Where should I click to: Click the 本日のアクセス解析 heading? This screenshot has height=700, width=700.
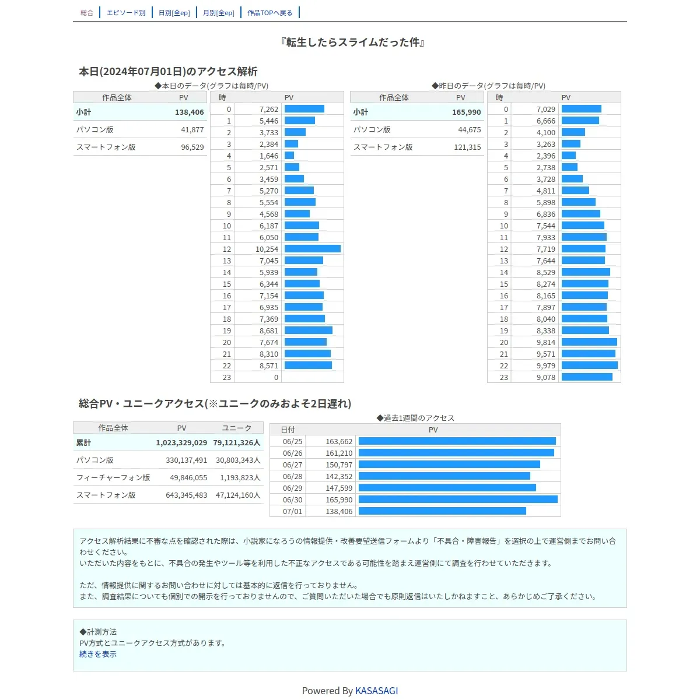pyautogui.click(x=168, y=71)
